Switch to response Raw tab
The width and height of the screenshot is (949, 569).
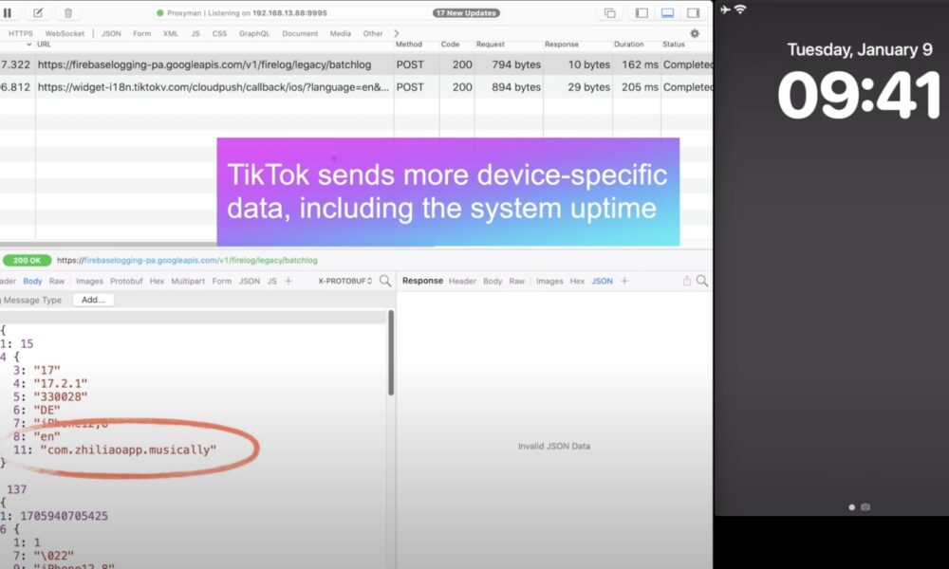(x=517, y=281)
